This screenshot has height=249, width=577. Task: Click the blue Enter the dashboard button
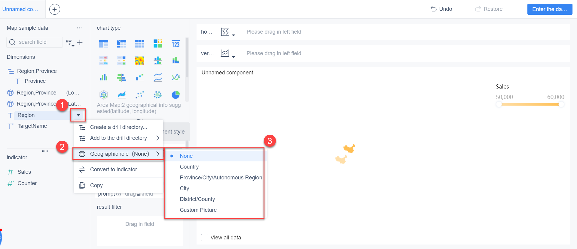550,9
